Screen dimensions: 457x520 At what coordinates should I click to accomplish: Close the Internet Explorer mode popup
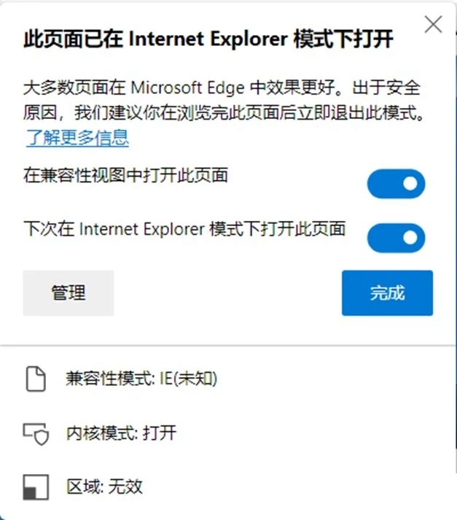tap(433, 25)
